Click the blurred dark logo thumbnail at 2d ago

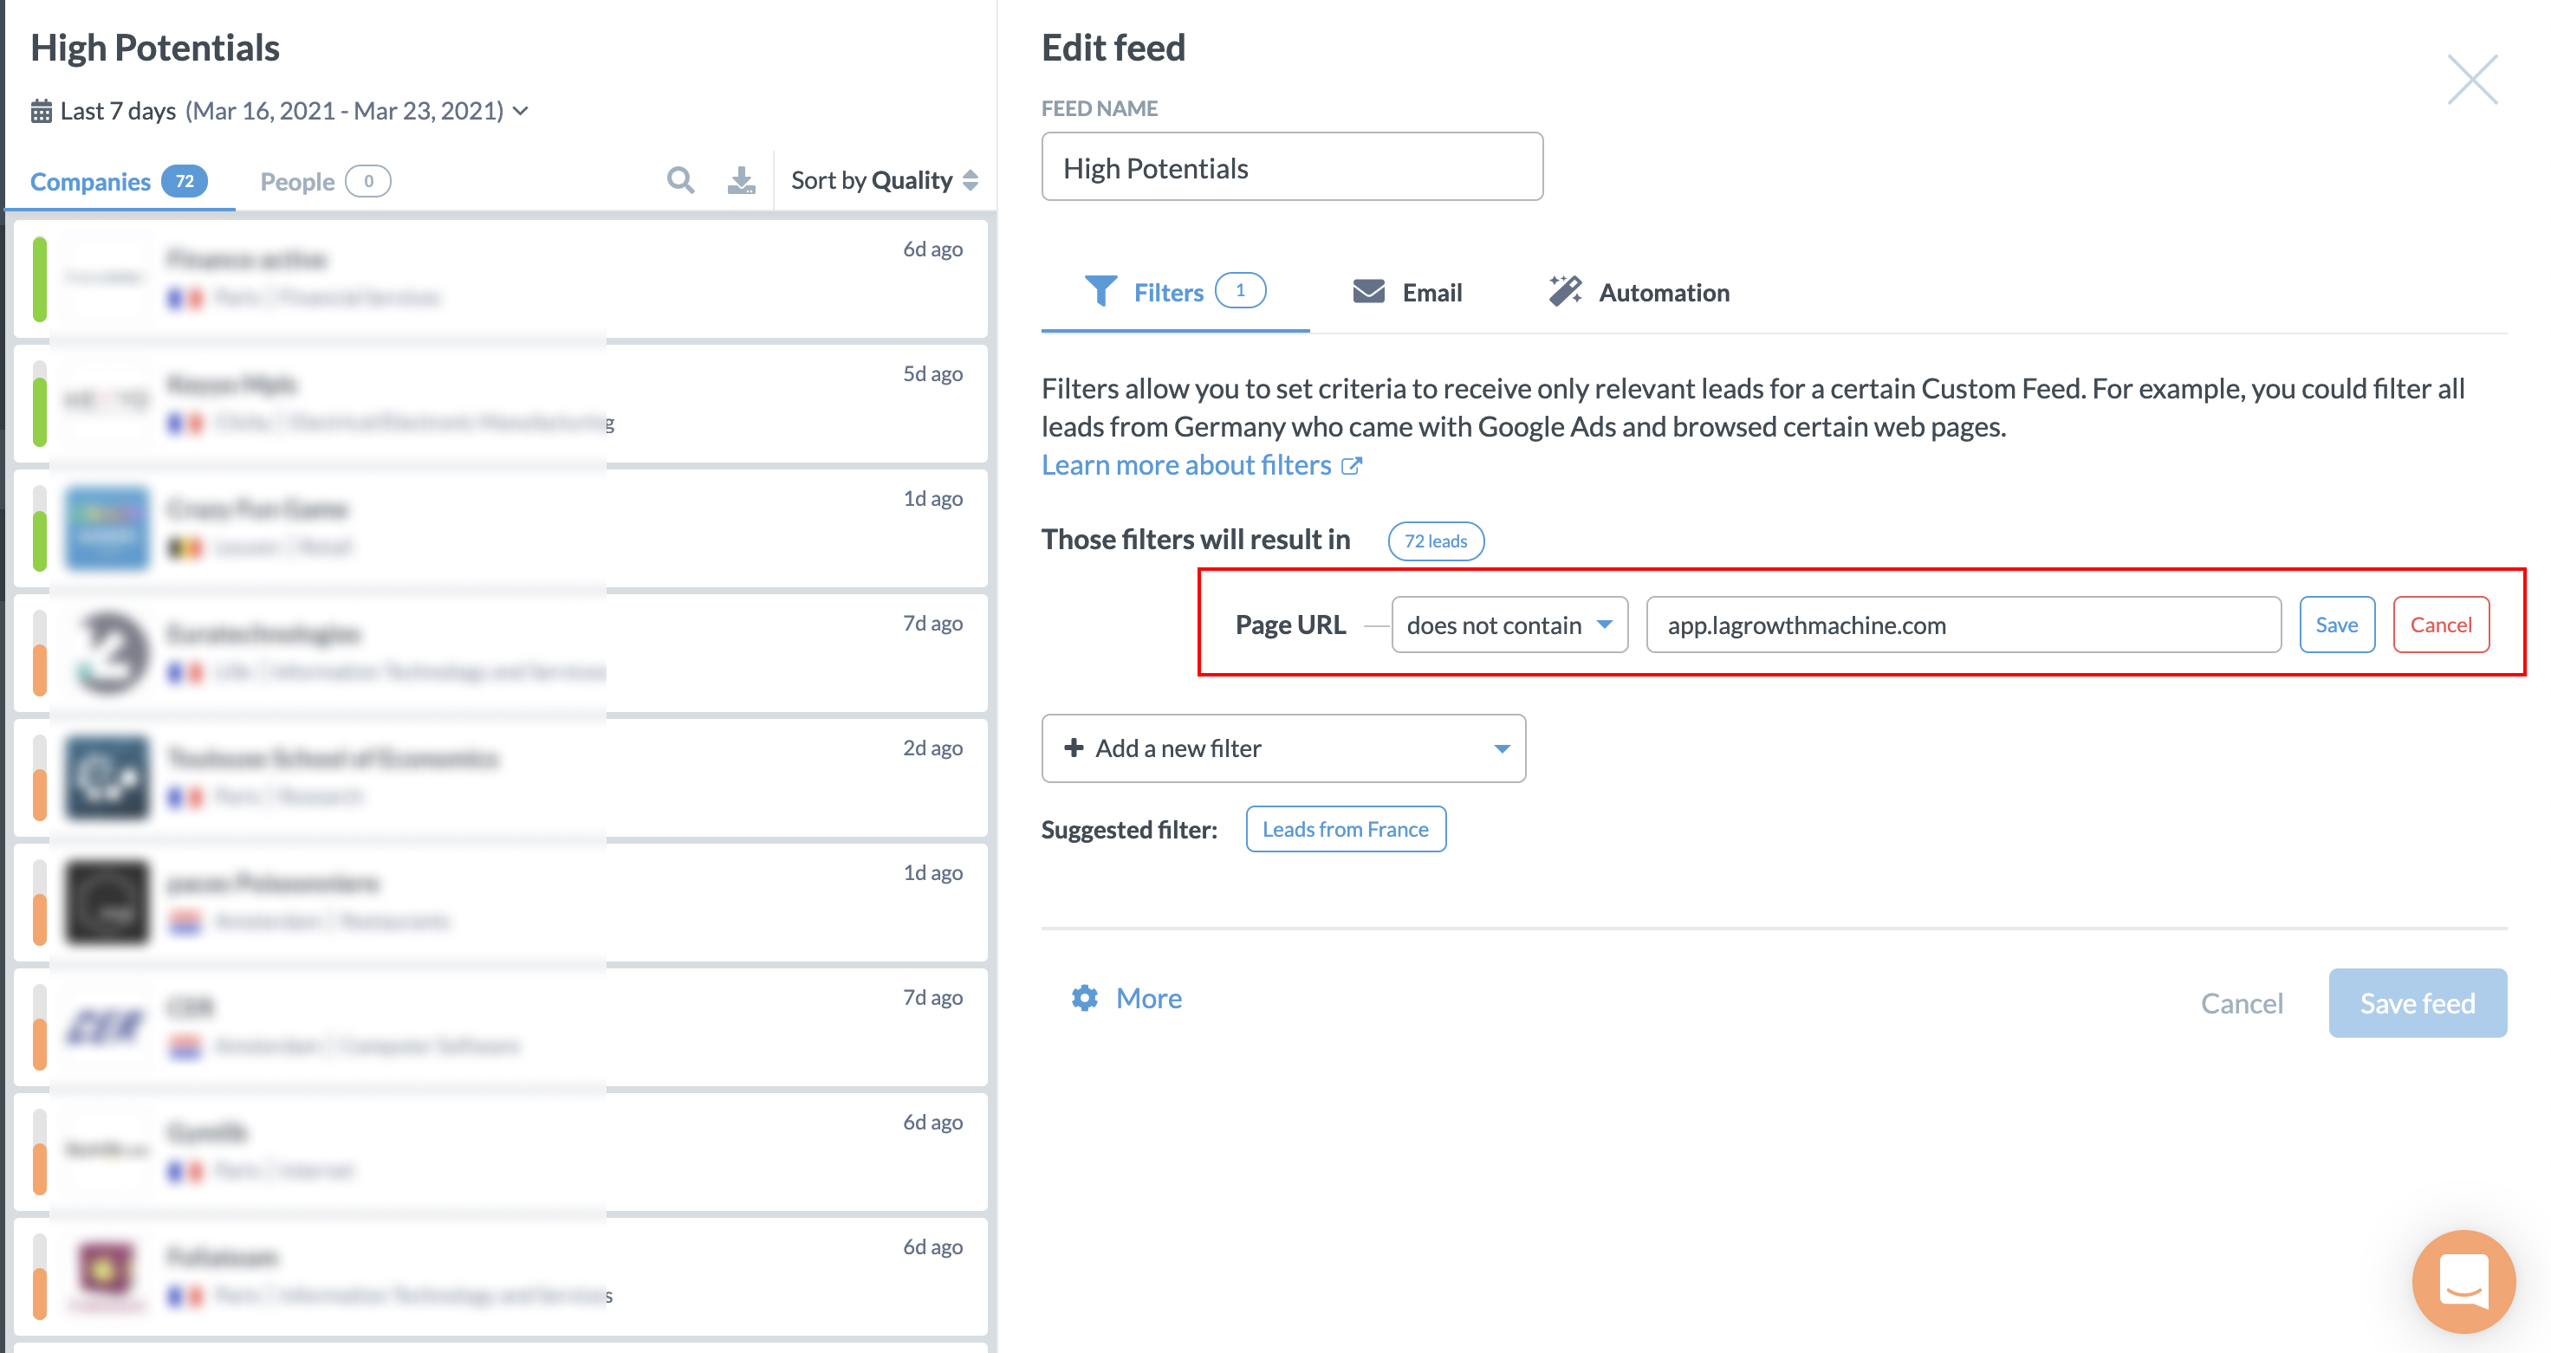(107, 777)
